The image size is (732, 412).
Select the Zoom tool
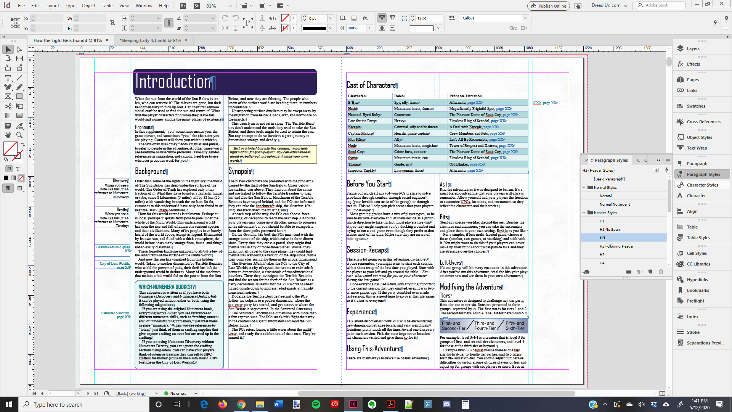click(x=19, y=135)
